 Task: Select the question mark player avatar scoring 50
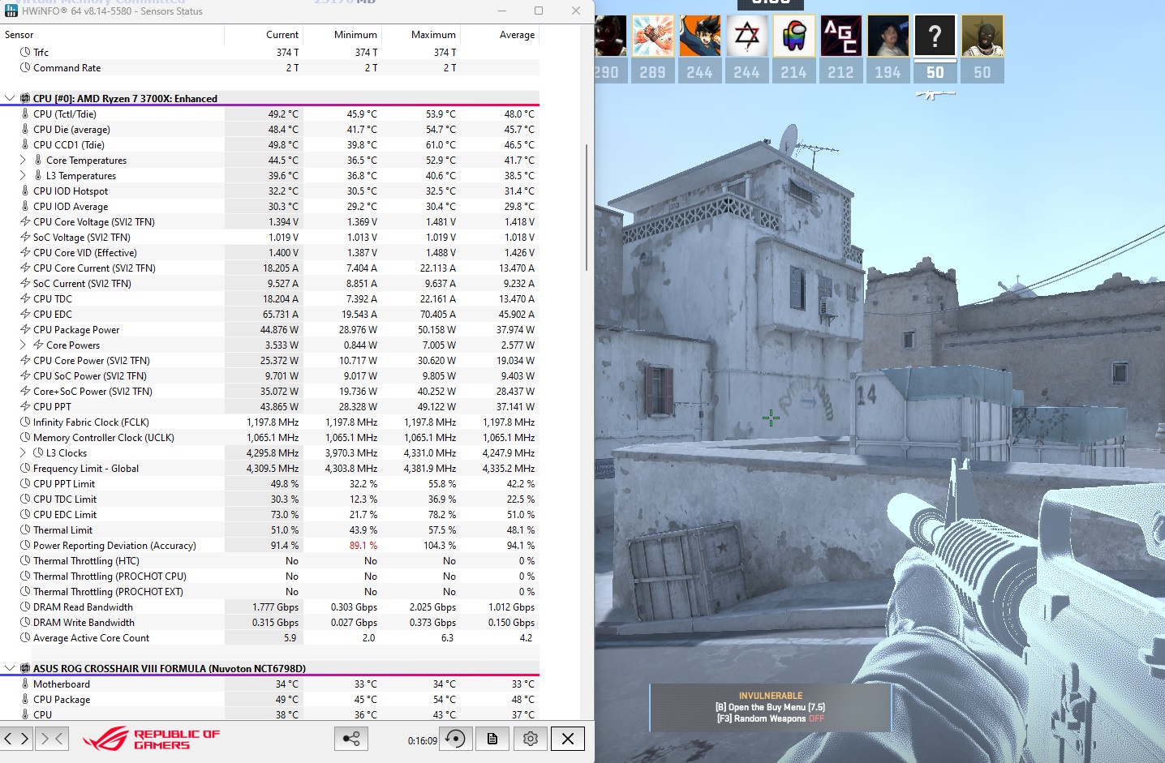pos(935,36)
